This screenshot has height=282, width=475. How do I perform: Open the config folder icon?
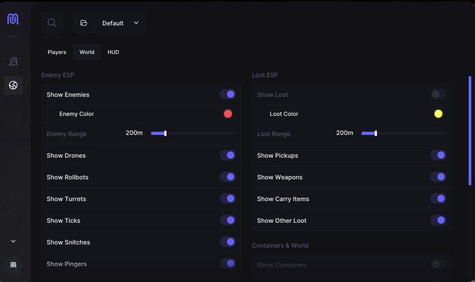click(84, 23)
